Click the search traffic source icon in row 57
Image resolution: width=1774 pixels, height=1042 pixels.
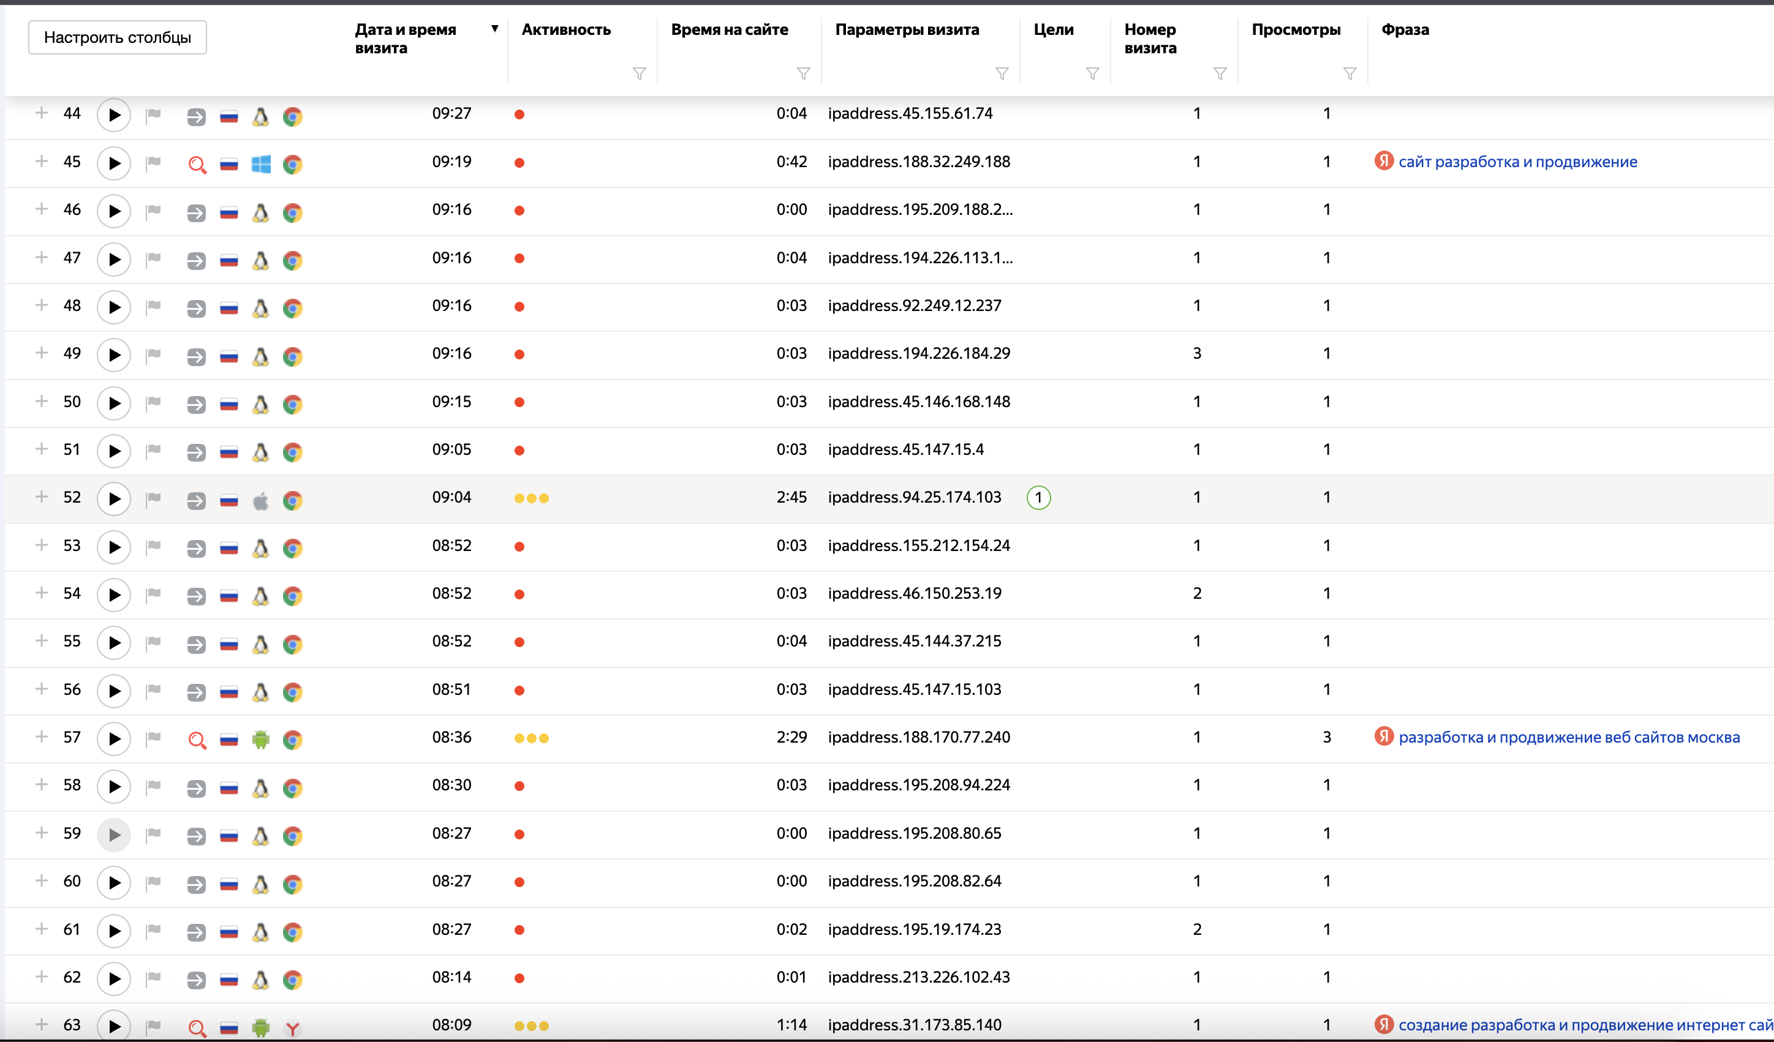click(197, 740)
